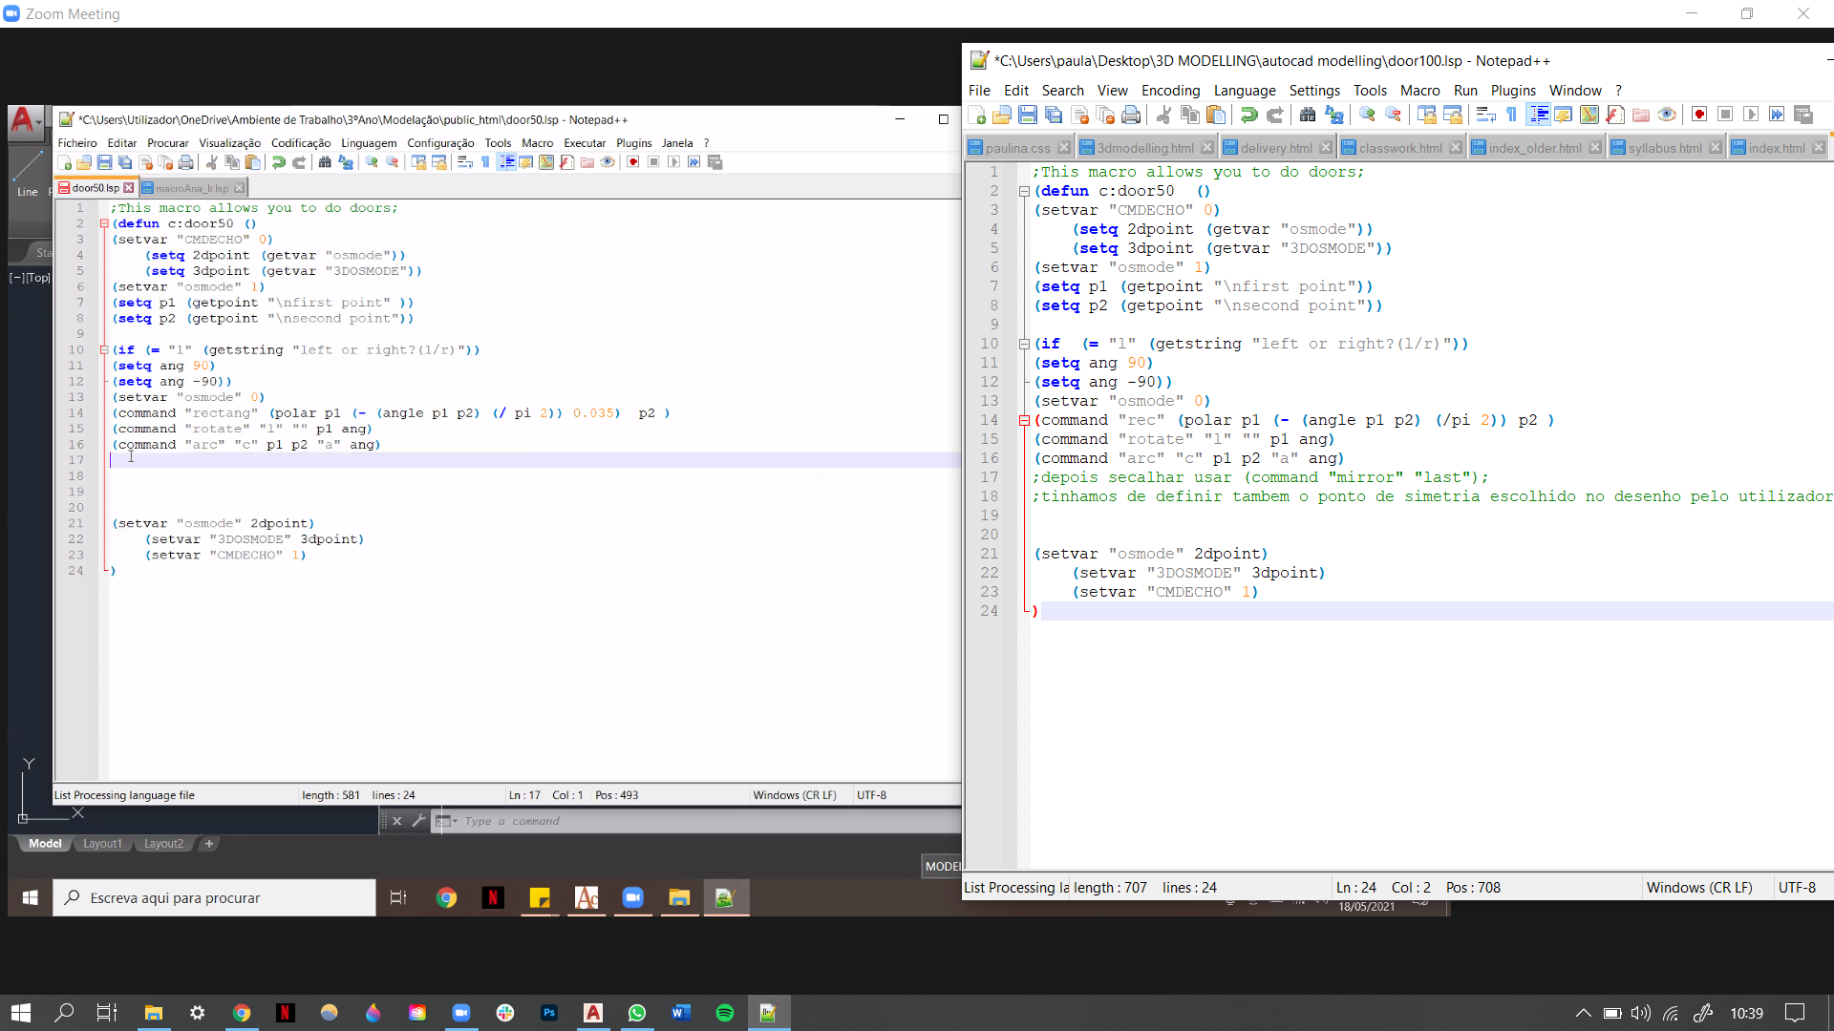Image resolution: width=1834 pixels, height=1031 pixels.
Task: Save door50.lsp using its Save icon
Action: click(x=105, y=163)
